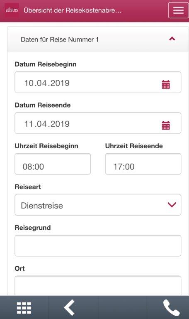The height and width of the screenshot is (319, 189).
Task: Tap the empty third slot in bottom bar
Action: 122,307
